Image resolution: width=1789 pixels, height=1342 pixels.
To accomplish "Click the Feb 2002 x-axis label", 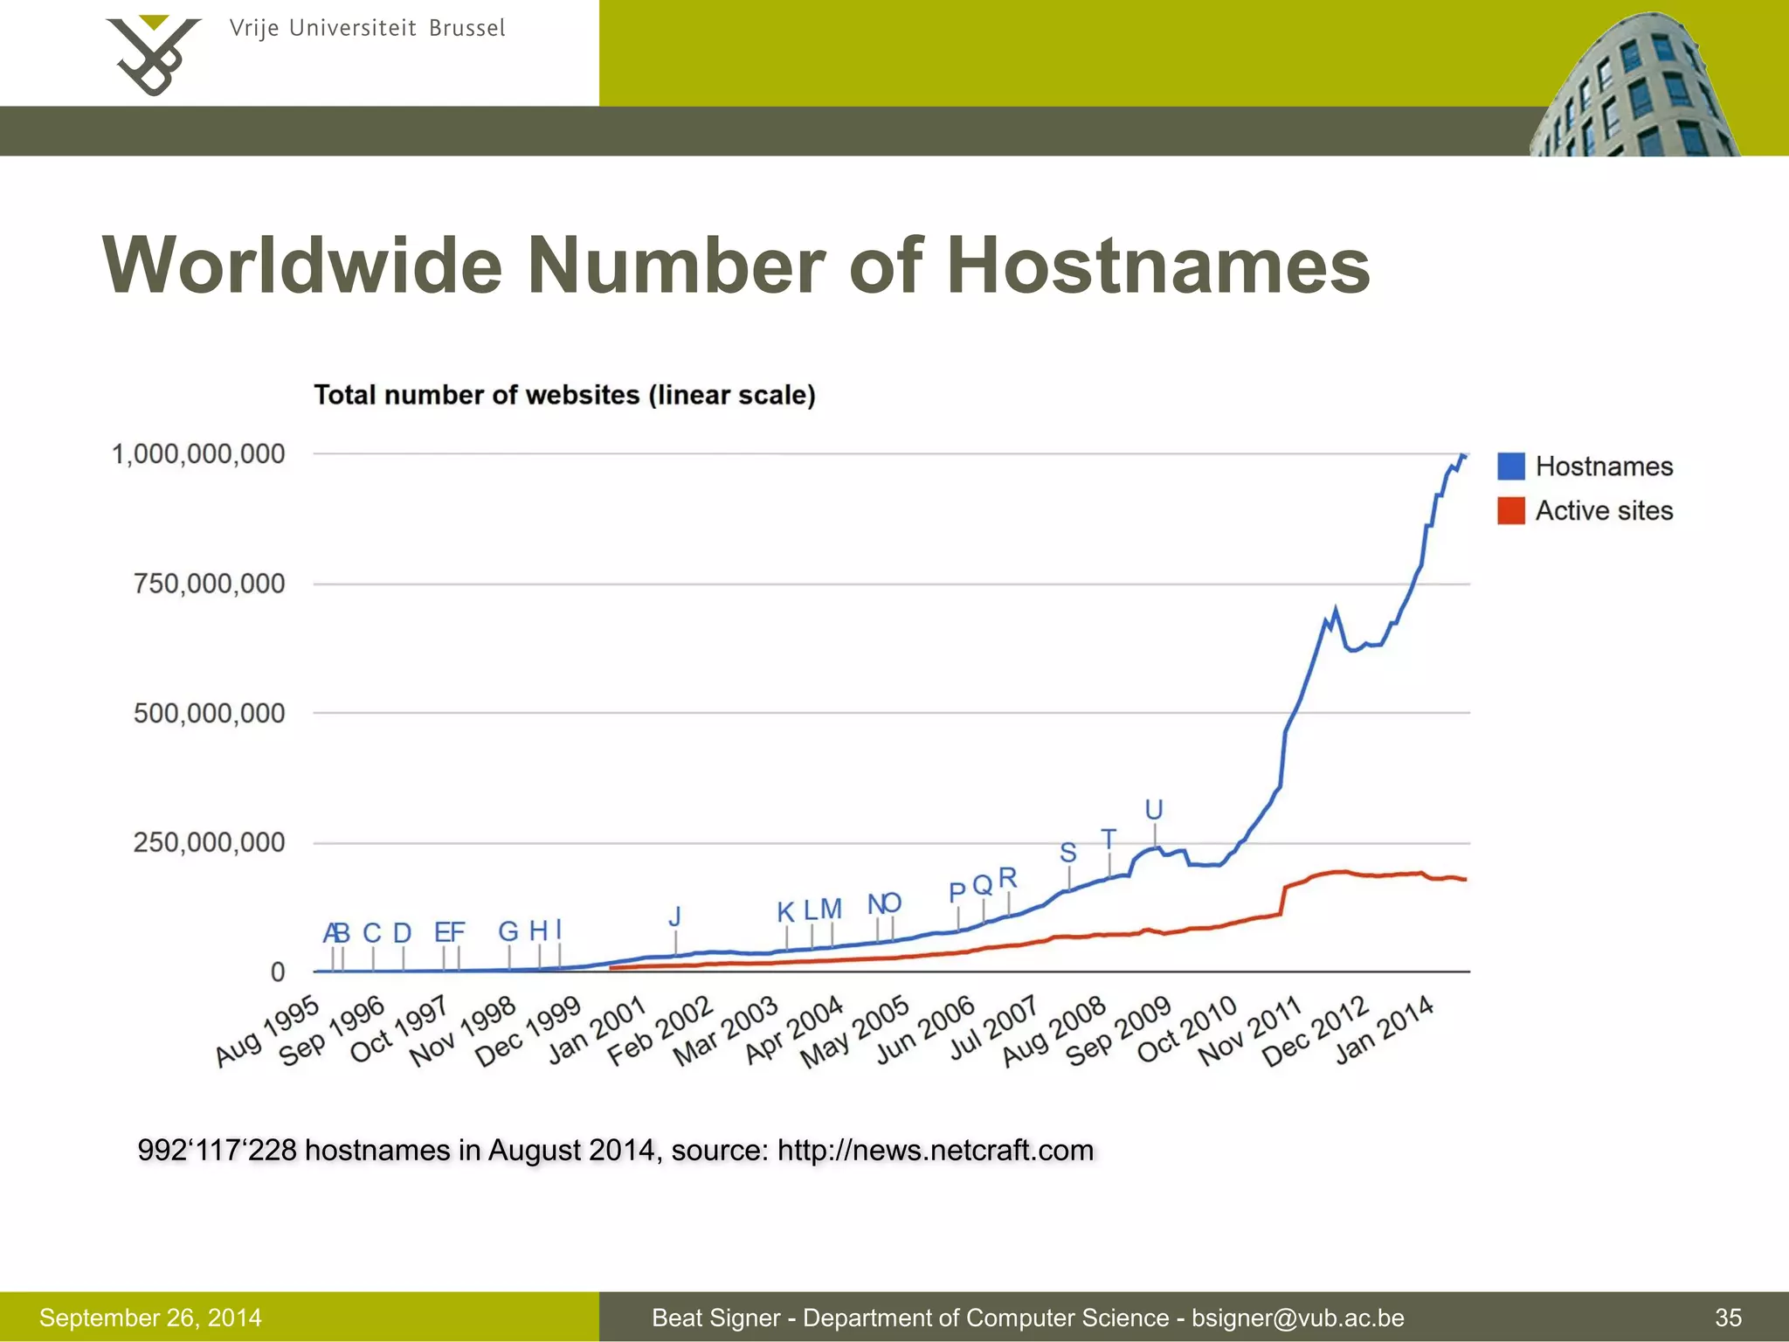I will (662, 1032).
